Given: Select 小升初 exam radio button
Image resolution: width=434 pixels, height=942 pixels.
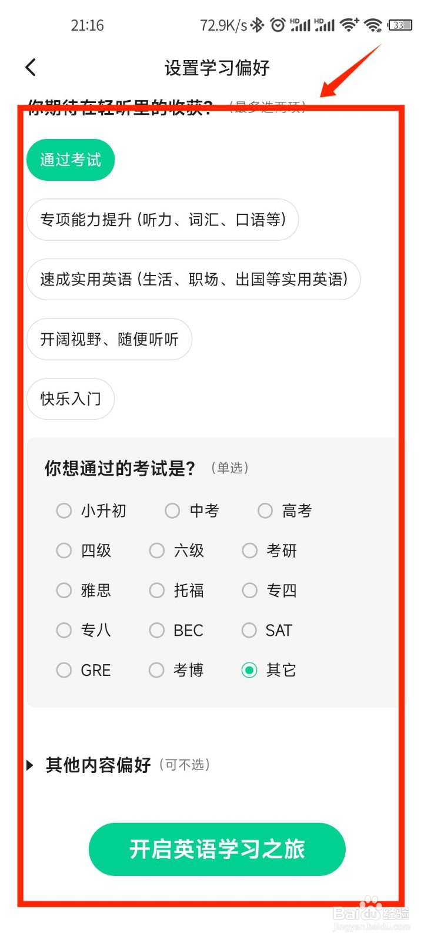Looking at the screenshot, I should (64, 510).
